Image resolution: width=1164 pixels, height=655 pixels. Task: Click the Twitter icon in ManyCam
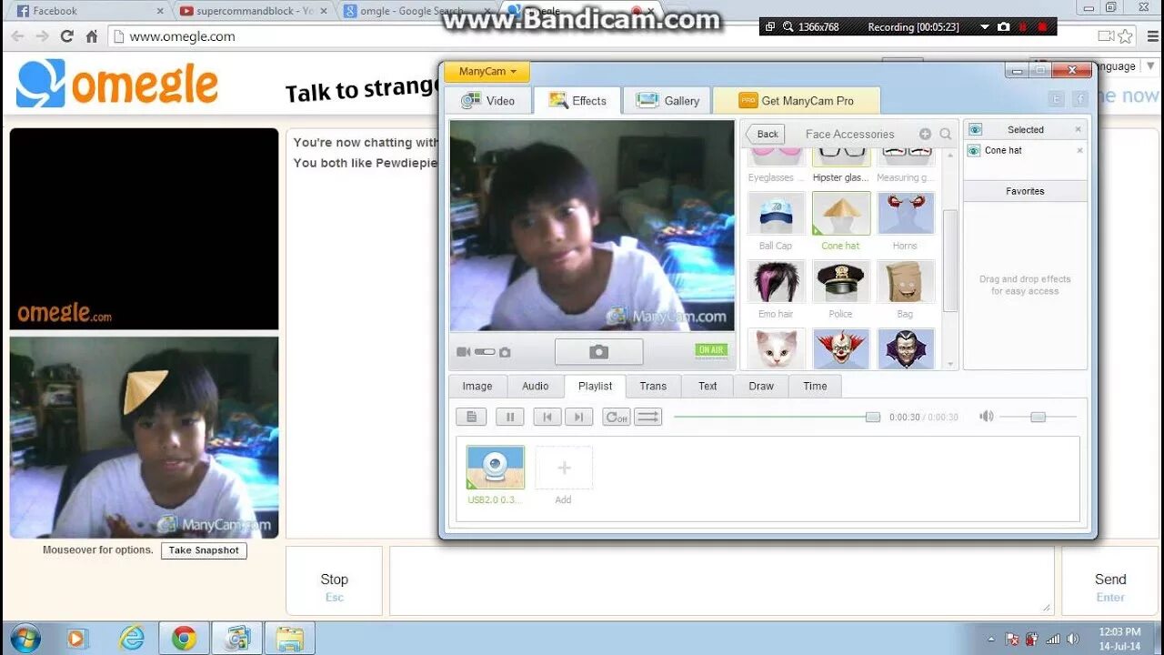1056,99
